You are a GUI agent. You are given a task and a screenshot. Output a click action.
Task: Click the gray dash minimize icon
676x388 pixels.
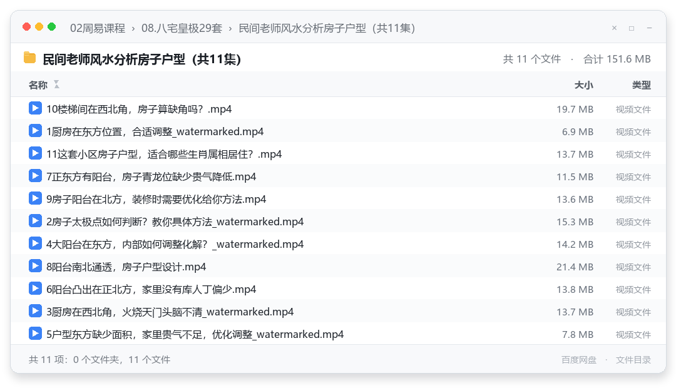[649, 28]
